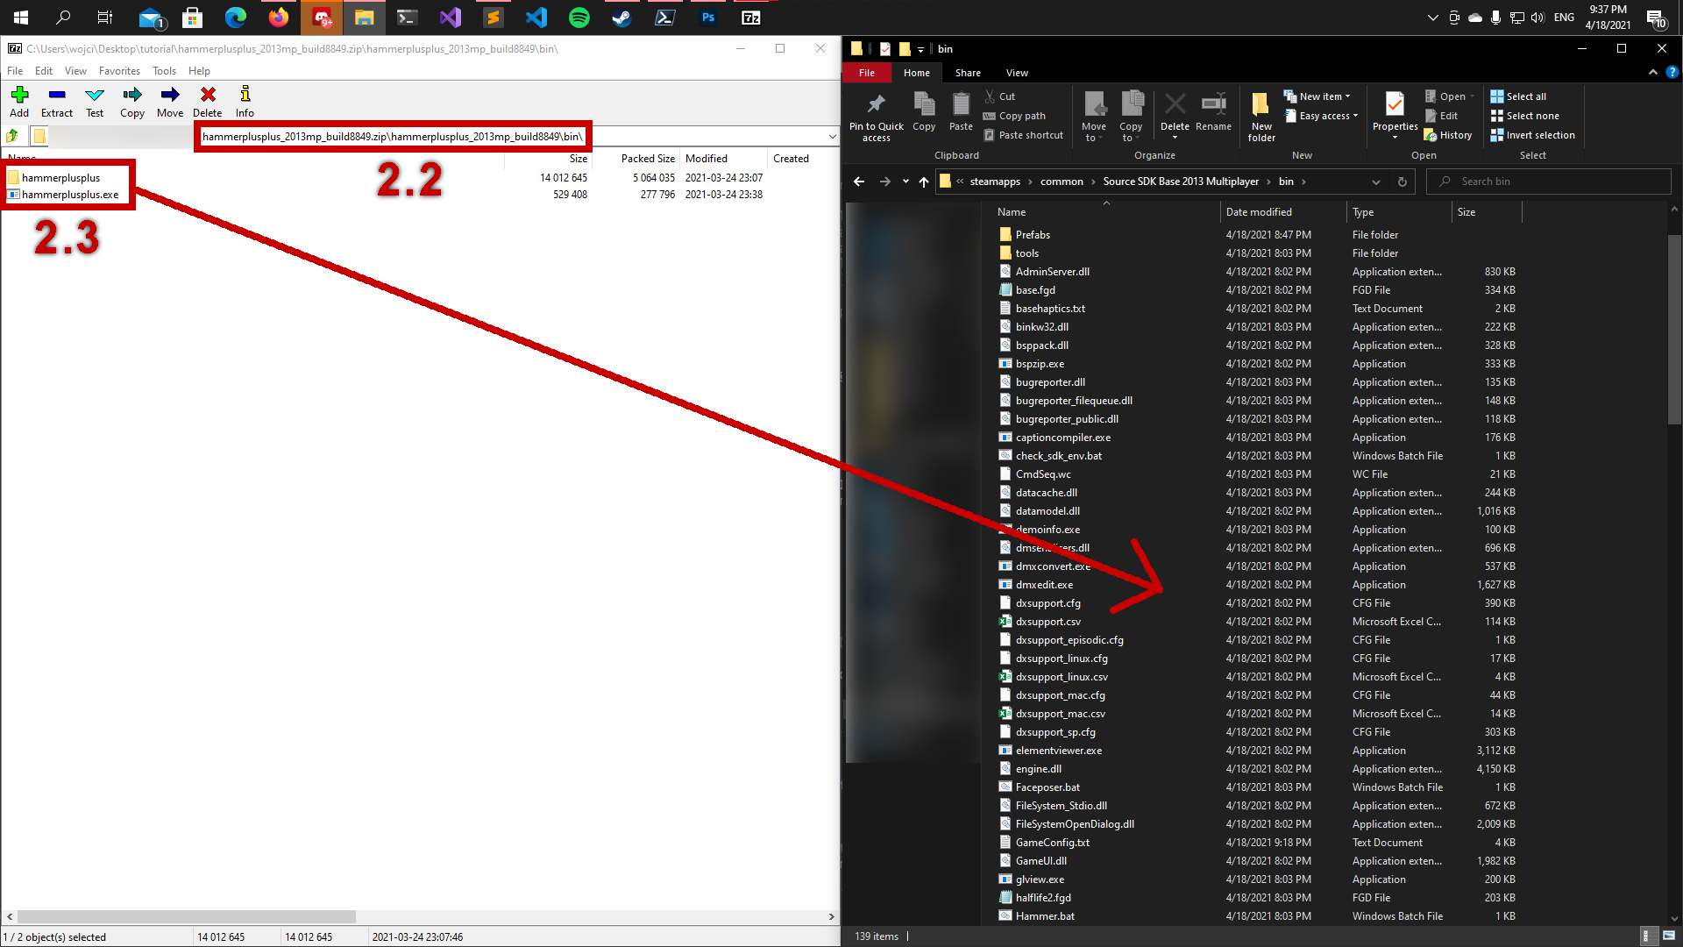Open the Favorites menu in 7-Zip

[119, 71]
